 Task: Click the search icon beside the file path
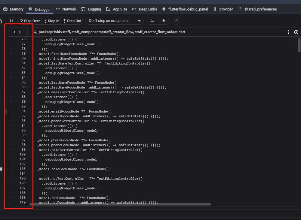point(35,32)
